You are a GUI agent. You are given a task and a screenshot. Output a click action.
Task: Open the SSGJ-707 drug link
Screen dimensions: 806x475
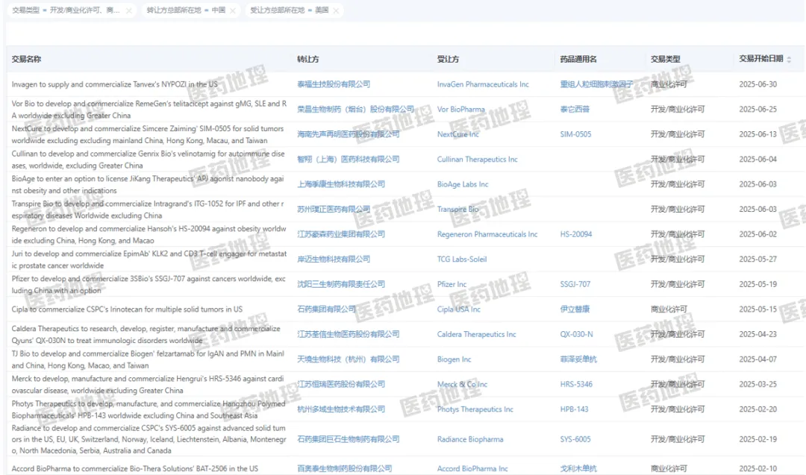click(x=575, y=284)
